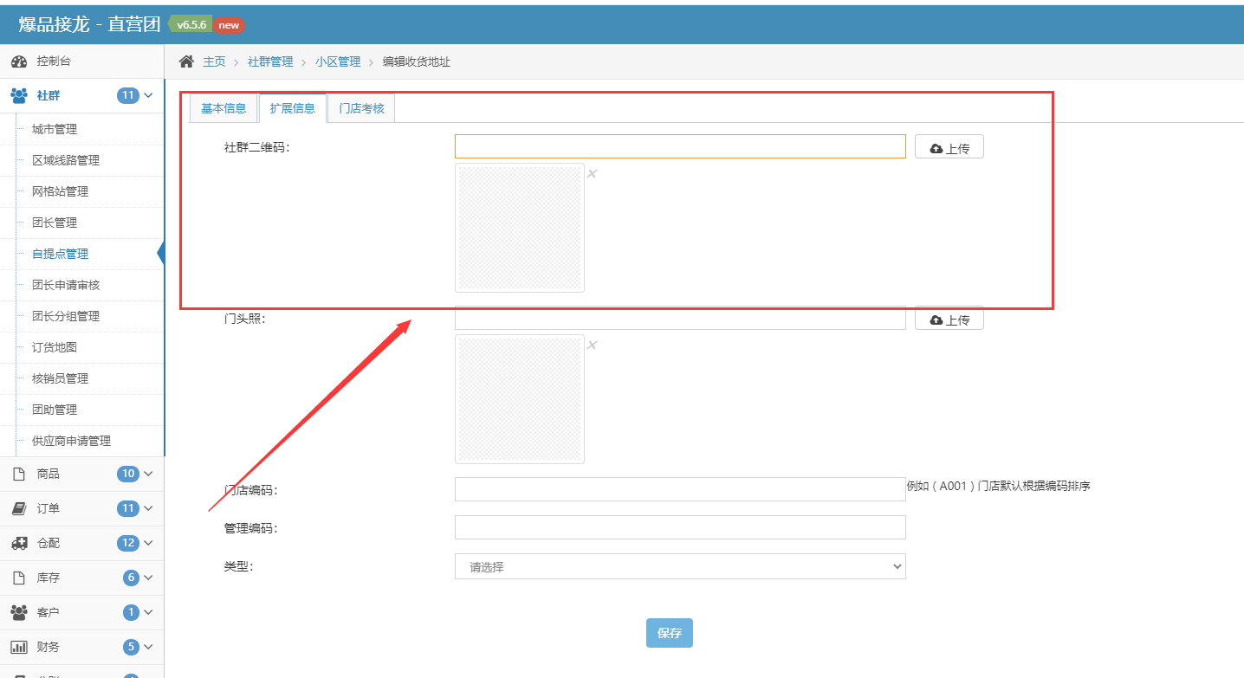Expand the 订单 menu chevron
Image resolution: width=1244 pixels, height=678 pixels.
tap(148, 508)
